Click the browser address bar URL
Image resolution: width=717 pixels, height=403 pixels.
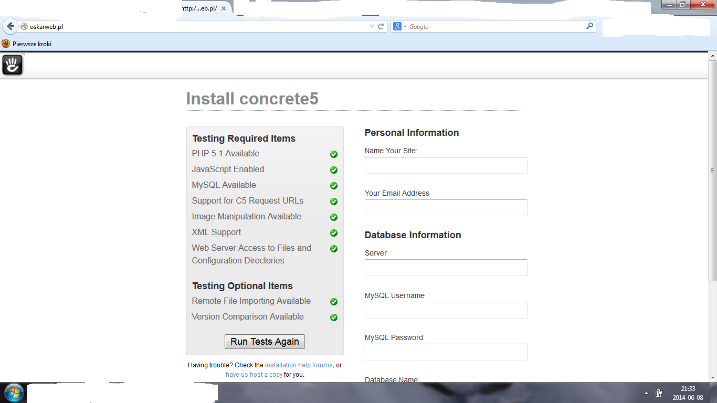click(46, 26)
